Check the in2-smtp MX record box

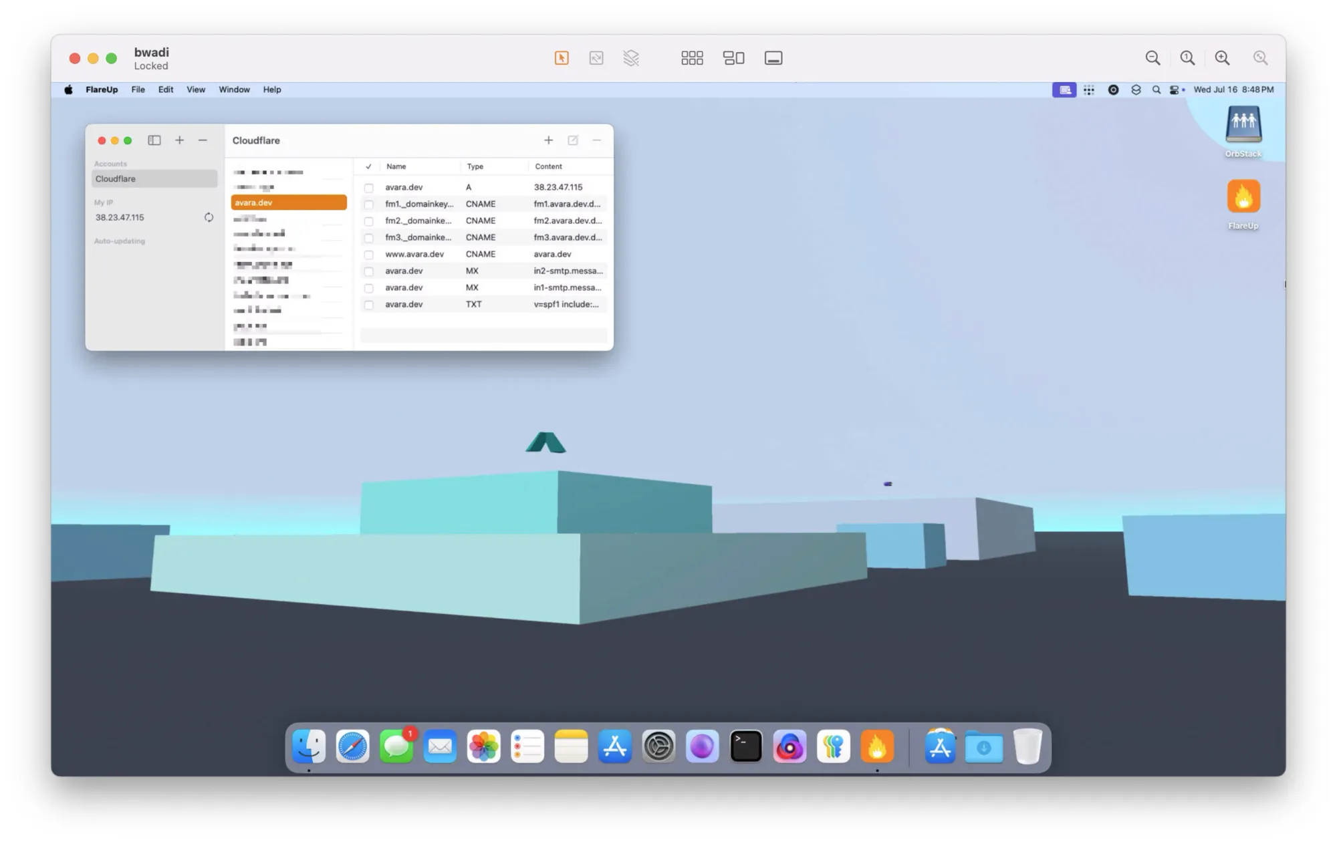point(368,271)
